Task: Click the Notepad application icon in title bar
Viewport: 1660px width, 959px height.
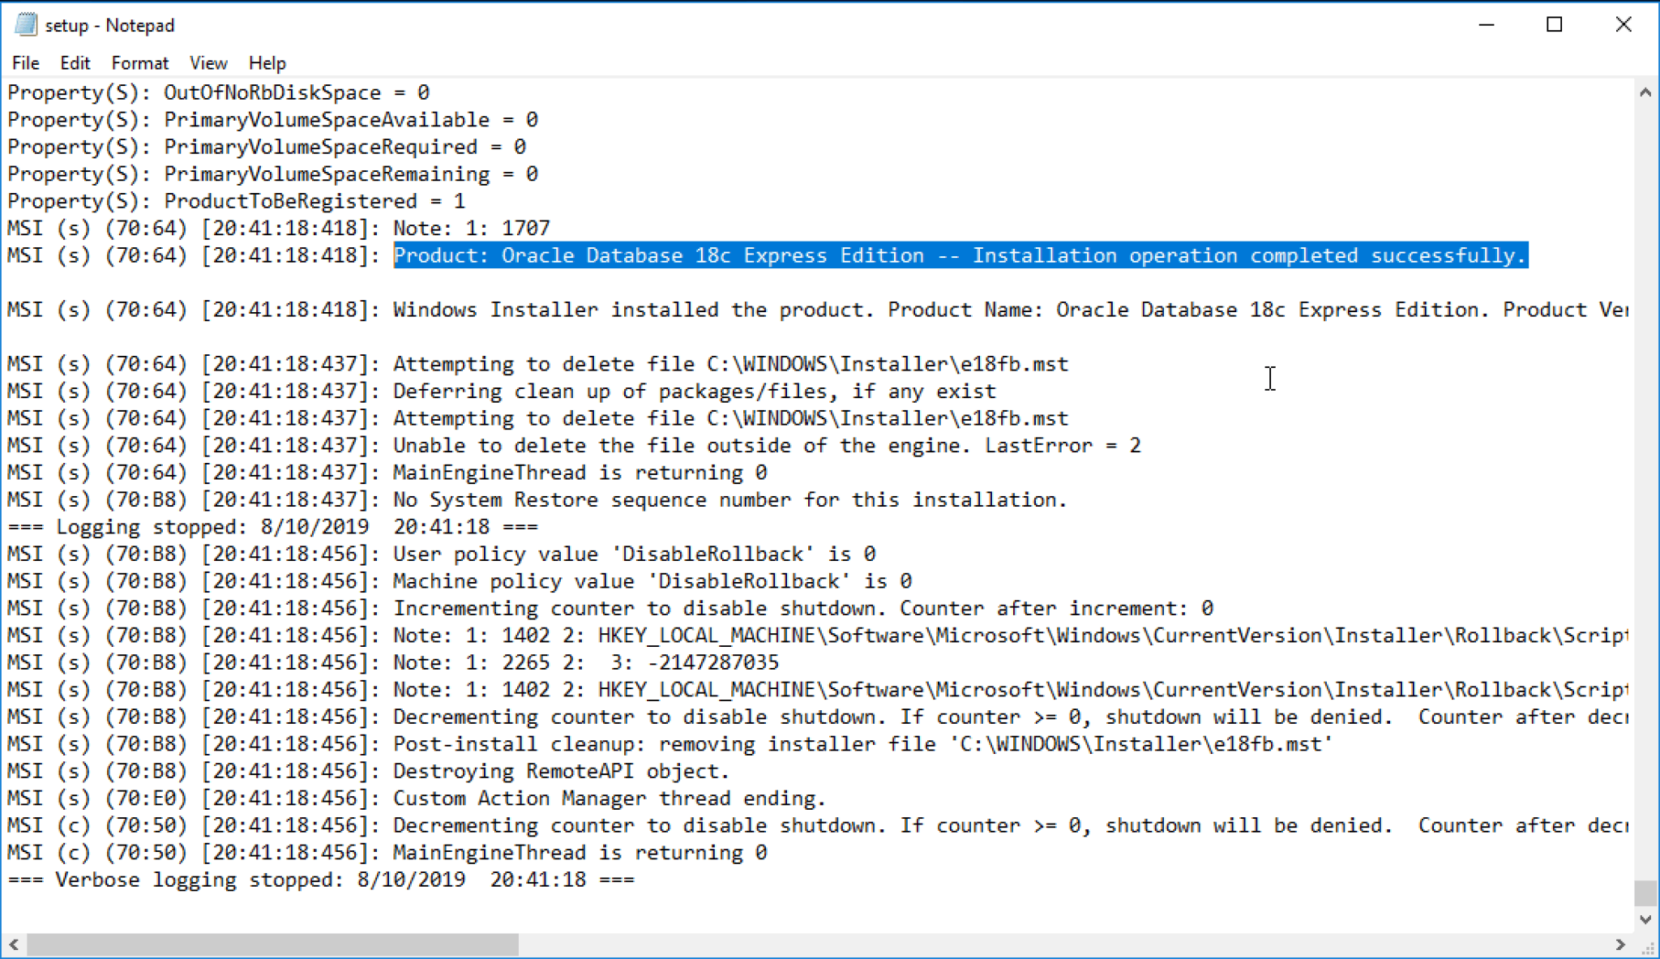Action: 25,24
